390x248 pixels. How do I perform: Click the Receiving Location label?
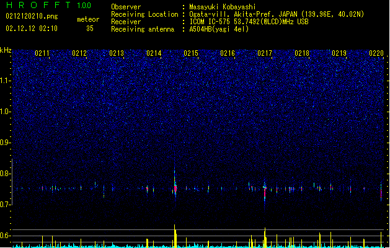144,14
